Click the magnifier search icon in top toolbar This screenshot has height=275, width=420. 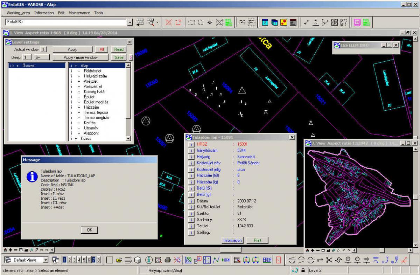click(x=150, y=22)
